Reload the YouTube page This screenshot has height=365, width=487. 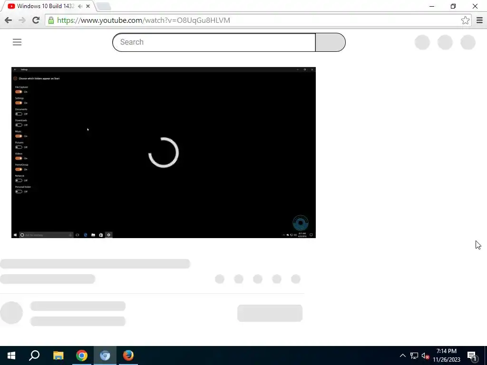[36, 20]
